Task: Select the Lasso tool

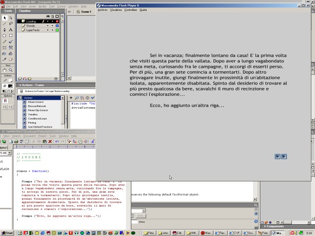Action: click(11, 24)
